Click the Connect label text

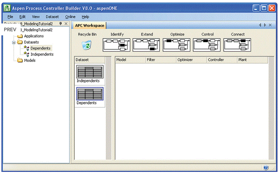[238, 34]
